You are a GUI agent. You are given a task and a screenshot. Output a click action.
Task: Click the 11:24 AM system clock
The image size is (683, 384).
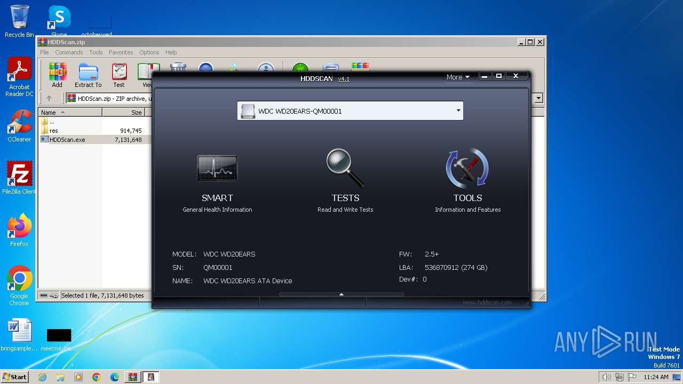point(656,377)
